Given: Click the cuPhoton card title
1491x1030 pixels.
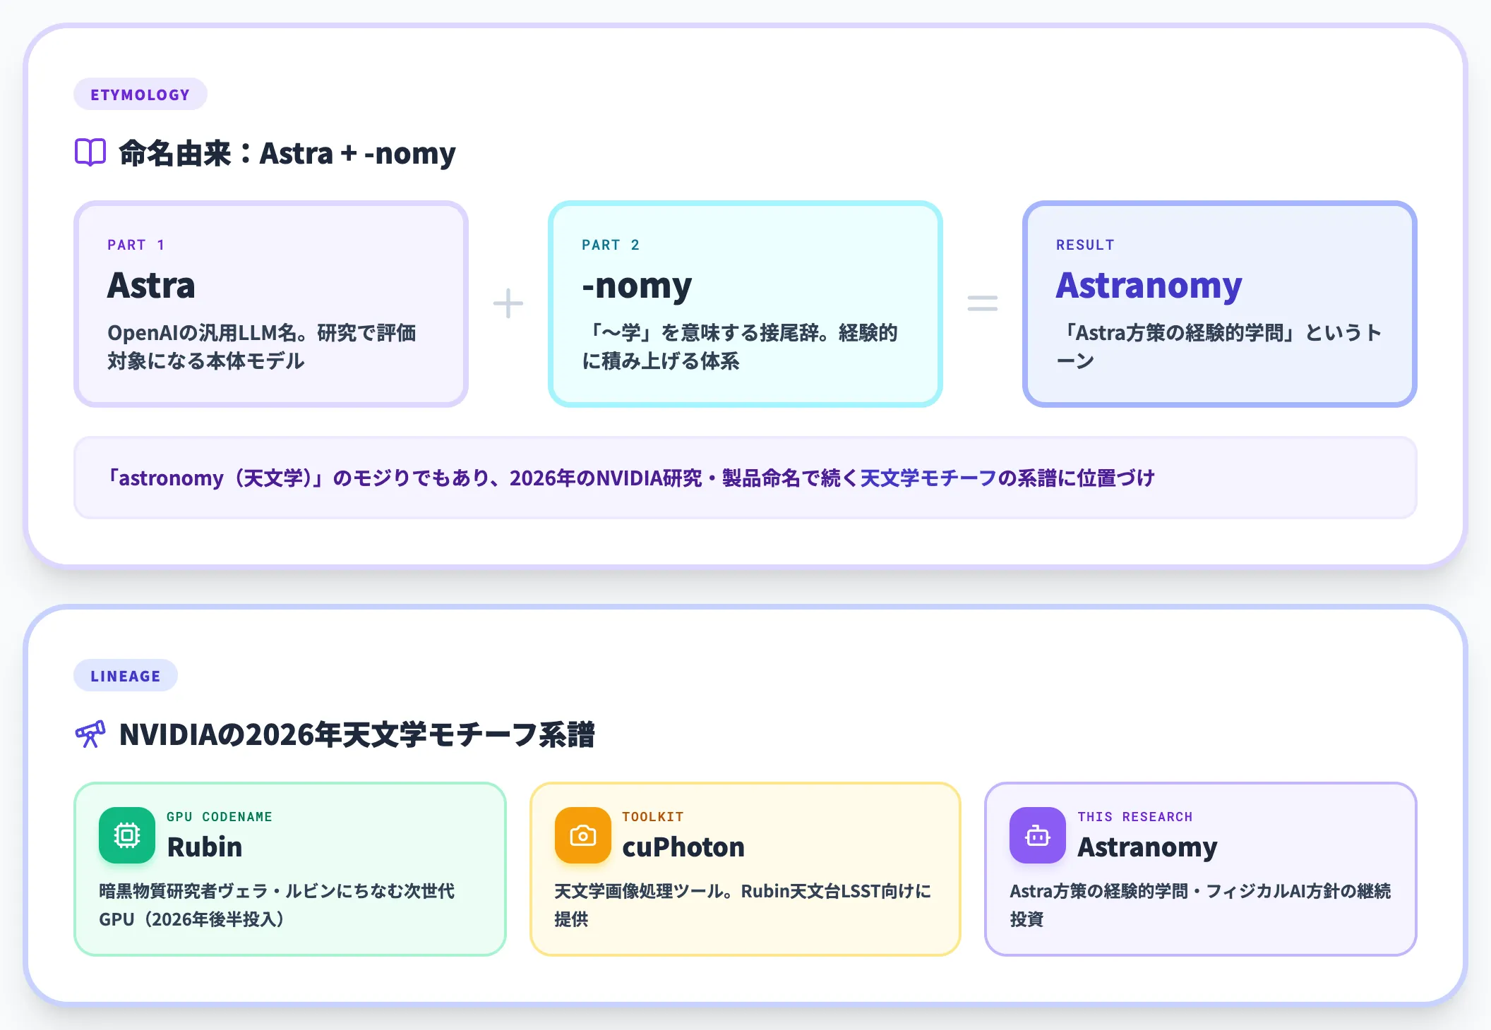Looking at the screenshot, I should click(x=683, y=847).
